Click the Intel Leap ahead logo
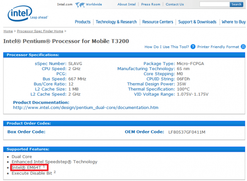This screenshot has width=247, height=181. (28, 13)
